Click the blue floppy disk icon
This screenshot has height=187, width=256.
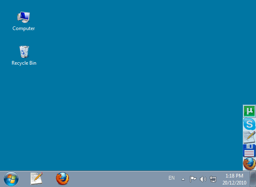tap(249, 150)
